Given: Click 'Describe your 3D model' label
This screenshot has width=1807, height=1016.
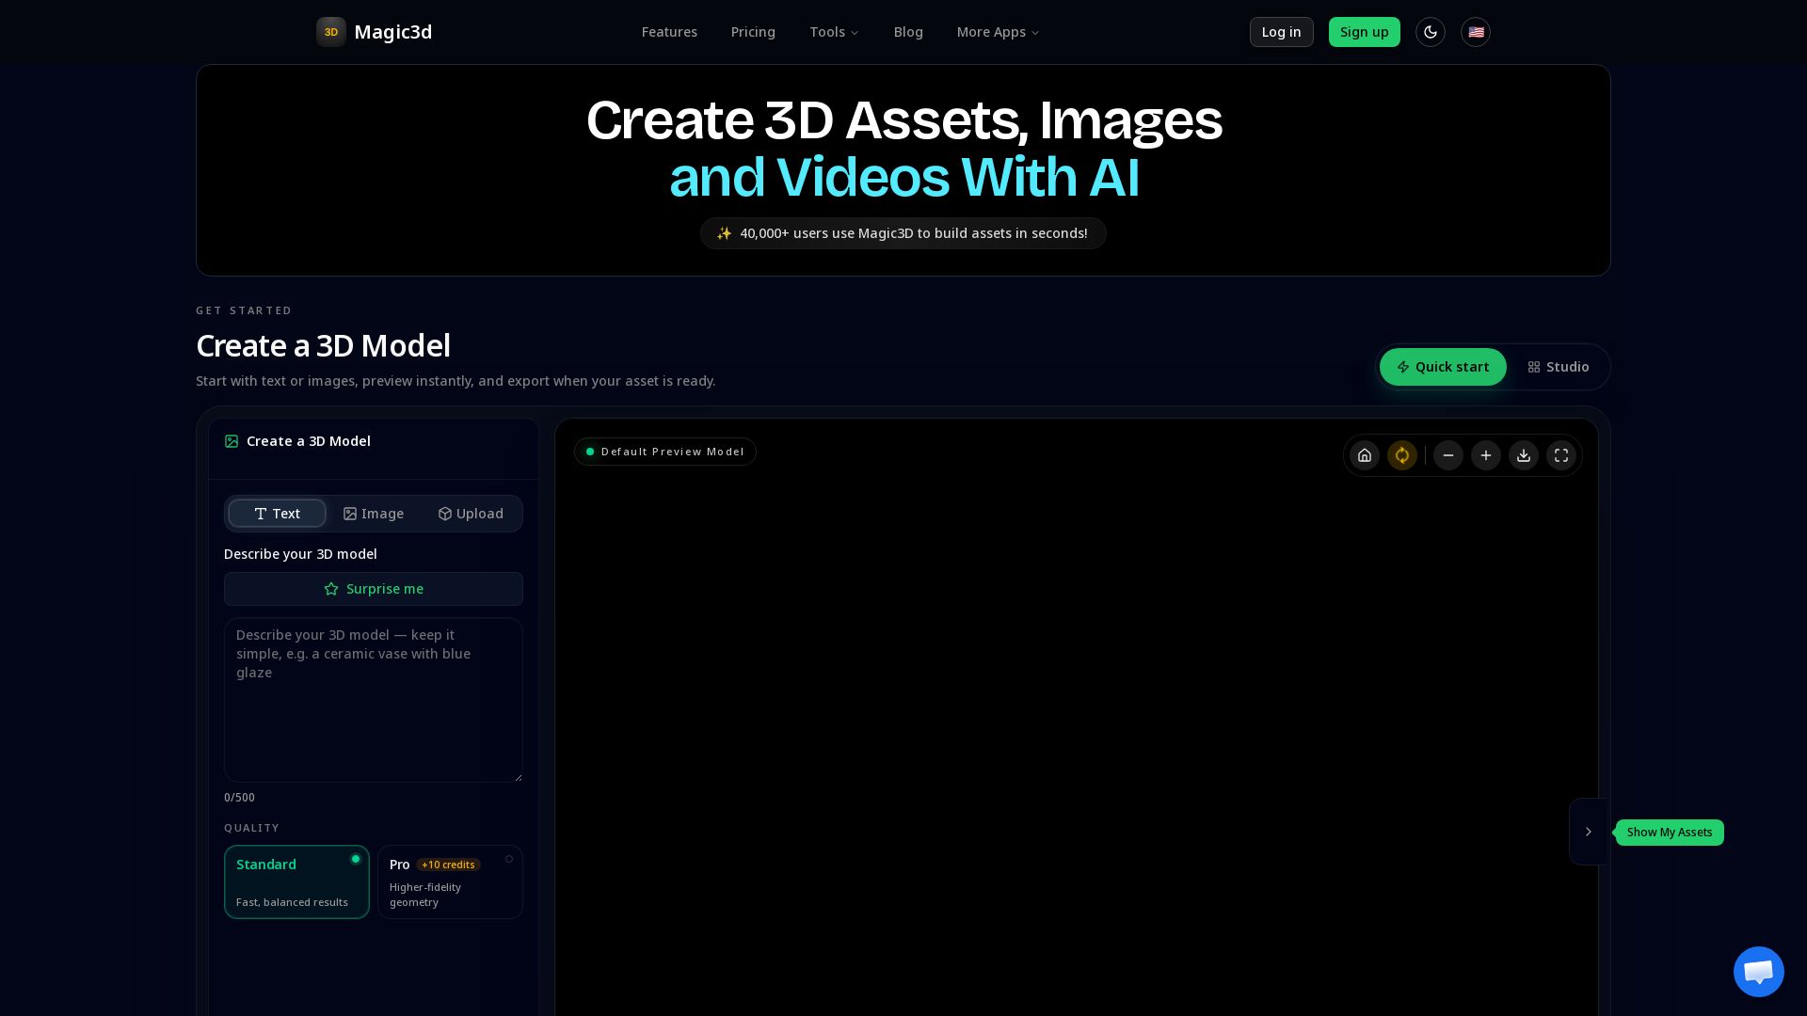Looking at the screenshot, I should (x=300, y=554).
